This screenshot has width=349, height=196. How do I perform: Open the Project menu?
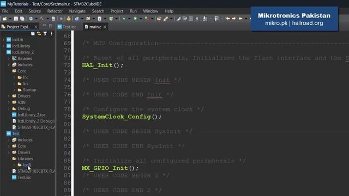(x=117, y=11)
